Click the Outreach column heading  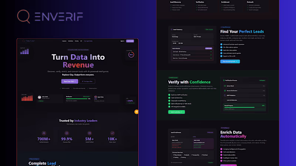coord(250,2)
